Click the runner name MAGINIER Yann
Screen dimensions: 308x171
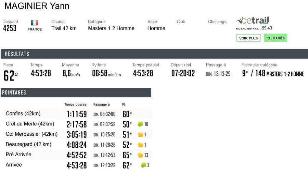pos(37,6)
